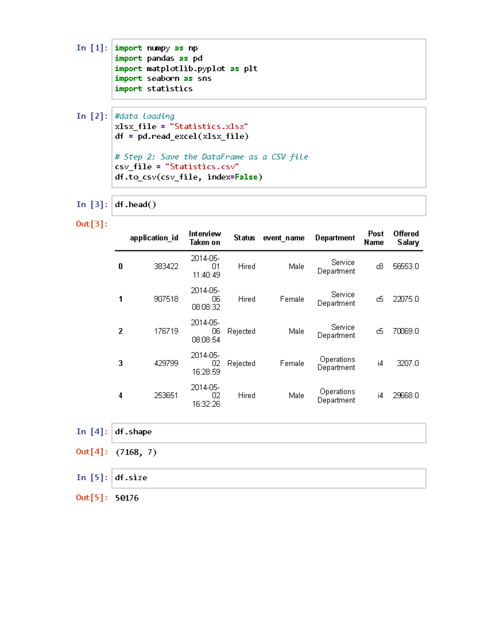Select the Offered Salary column header
This screenshot has height=631, width=488.
coord(406,238)
